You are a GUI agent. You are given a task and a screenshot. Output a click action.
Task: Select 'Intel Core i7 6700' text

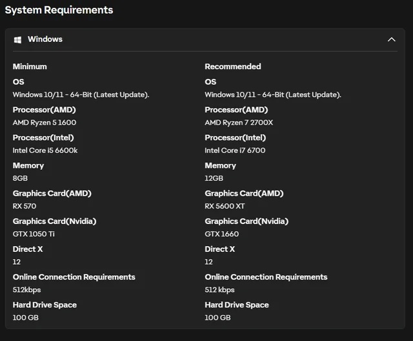[235, 150]
